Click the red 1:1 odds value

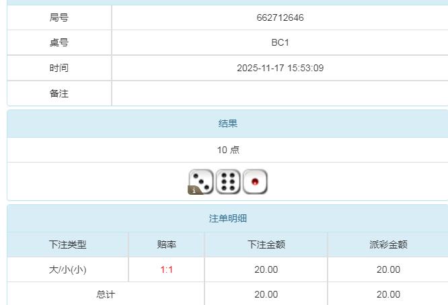[x=167, y=269]
